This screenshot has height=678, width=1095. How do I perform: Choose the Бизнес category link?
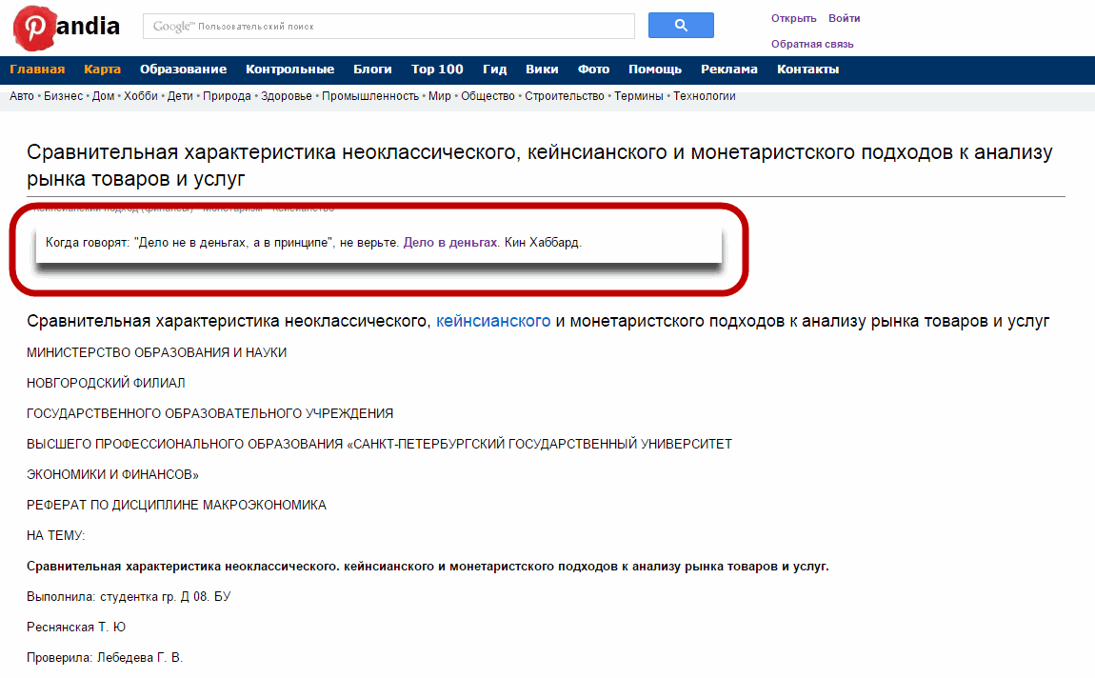coord(63,96)
